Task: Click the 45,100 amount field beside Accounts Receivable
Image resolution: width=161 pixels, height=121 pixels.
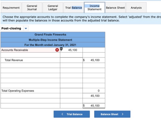Action: tap(71, 50)
